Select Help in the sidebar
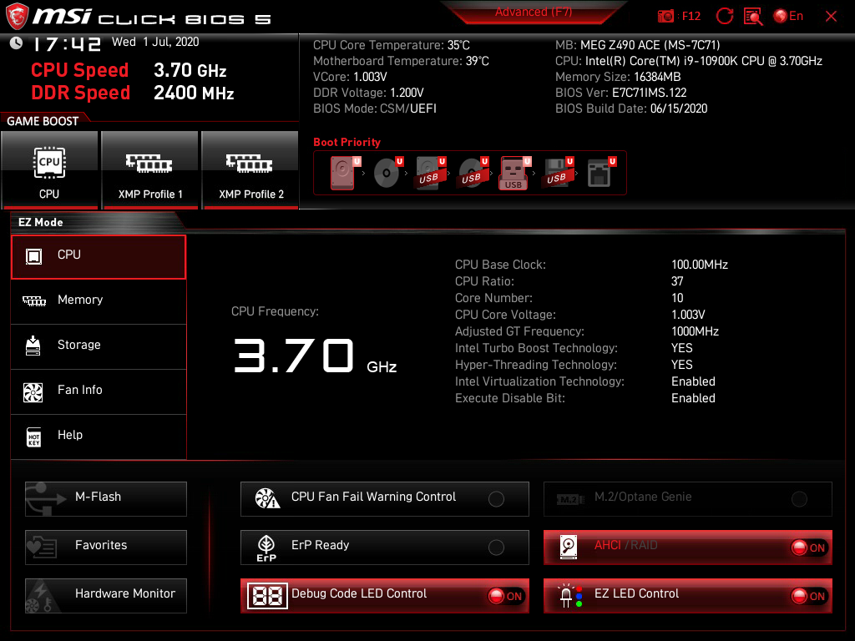855x641 pixels. click(98, 435)
